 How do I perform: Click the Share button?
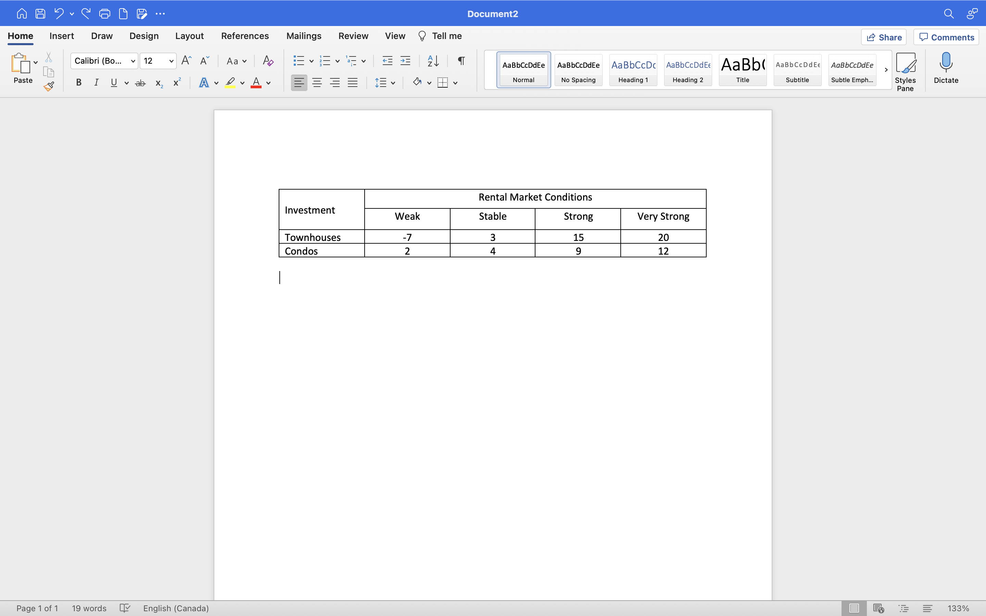coord(883,37)
